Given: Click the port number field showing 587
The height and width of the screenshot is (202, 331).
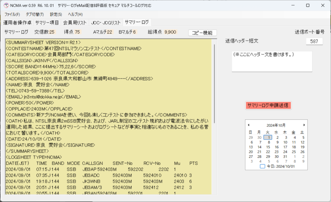Looking at the screenshot, I should pyautogui.click(x=314, y=42).
